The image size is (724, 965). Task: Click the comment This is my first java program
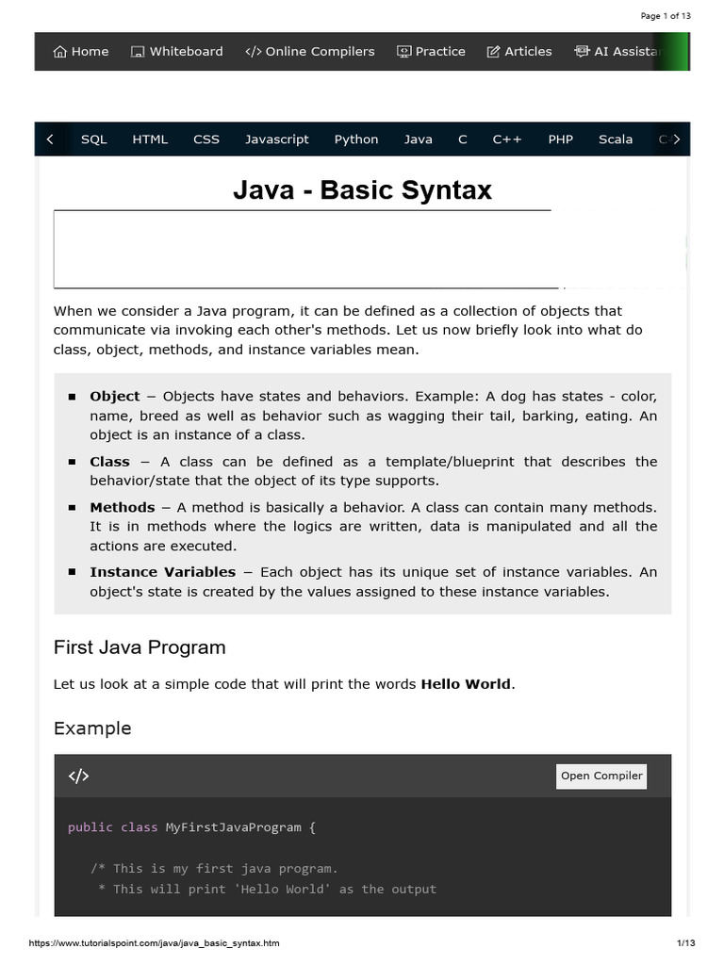[x=214, y=869]
